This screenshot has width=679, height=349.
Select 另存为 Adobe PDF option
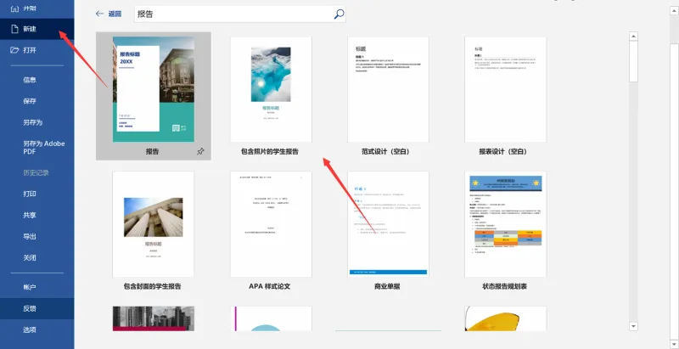[x=44, y=147]
